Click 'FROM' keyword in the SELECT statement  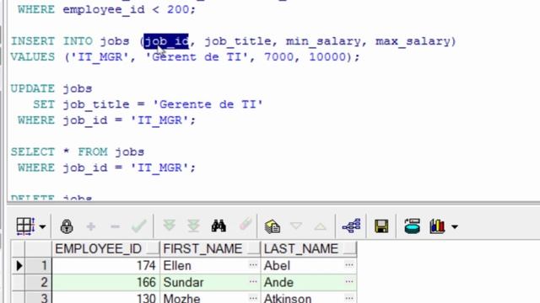pos(93,151)
